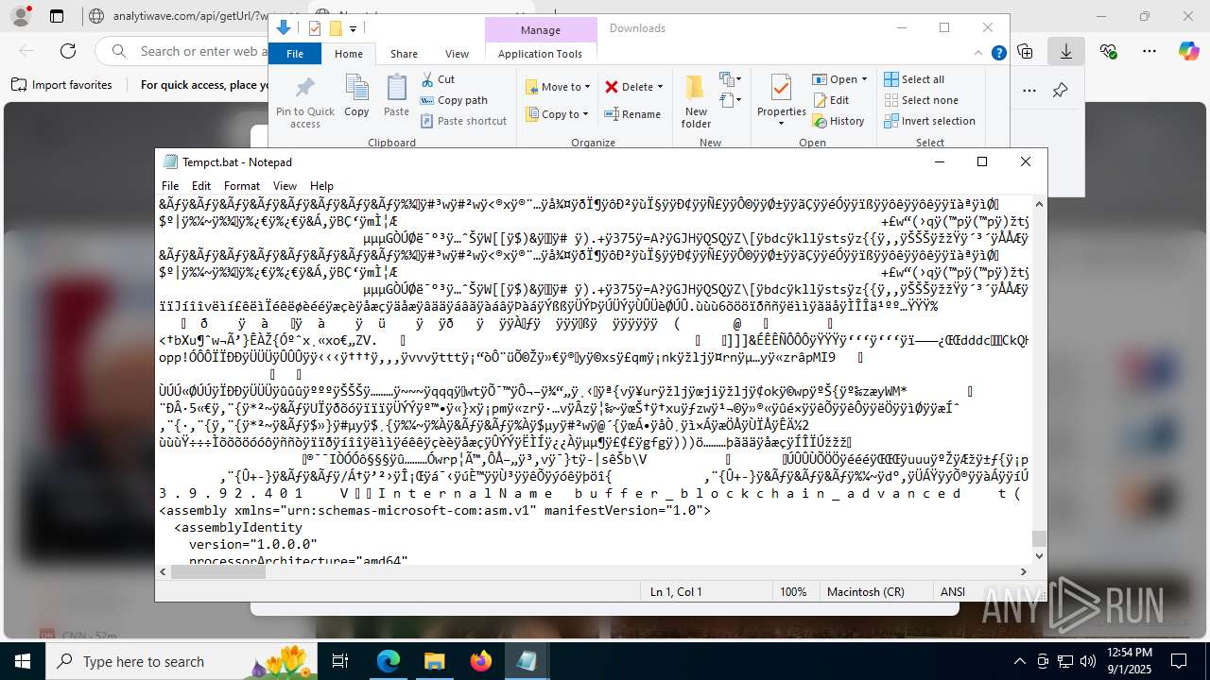Click Import favorites in Edge bar
Image resolution: width=1210 pixels, height=680 pixels.
point(62,85)
